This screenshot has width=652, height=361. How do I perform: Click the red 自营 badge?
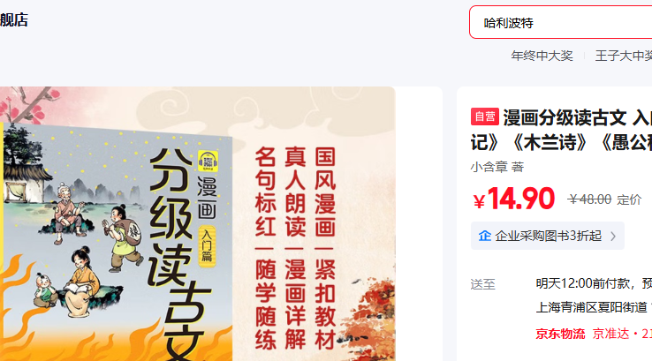click(x=484, y=117)
